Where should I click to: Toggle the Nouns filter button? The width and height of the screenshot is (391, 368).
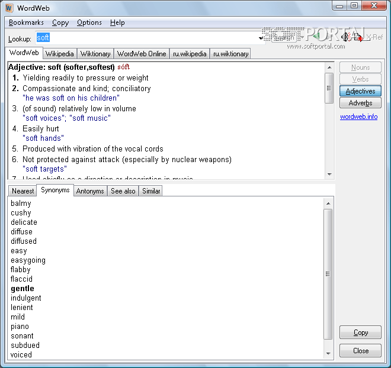pyautogui.click(x=360, y=67)
